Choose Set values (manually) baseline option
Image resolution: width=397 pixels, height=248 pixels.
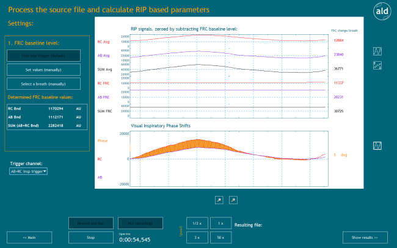[43, 70]
